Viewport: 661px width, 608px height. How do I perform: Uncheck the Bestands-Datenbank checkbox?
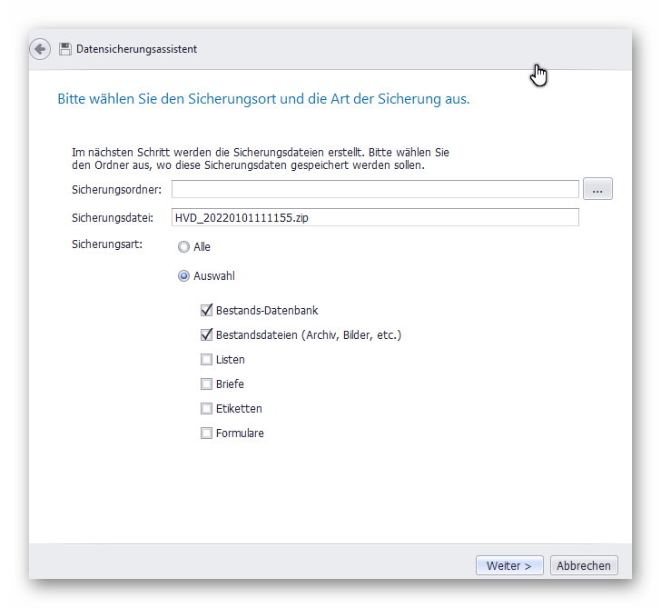click(207, 311)
